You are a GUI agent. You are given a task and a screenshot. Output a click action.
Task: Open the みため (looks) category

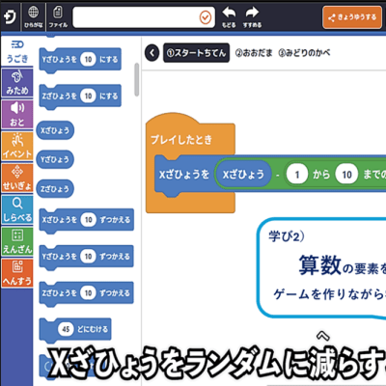tap(17, 83)
